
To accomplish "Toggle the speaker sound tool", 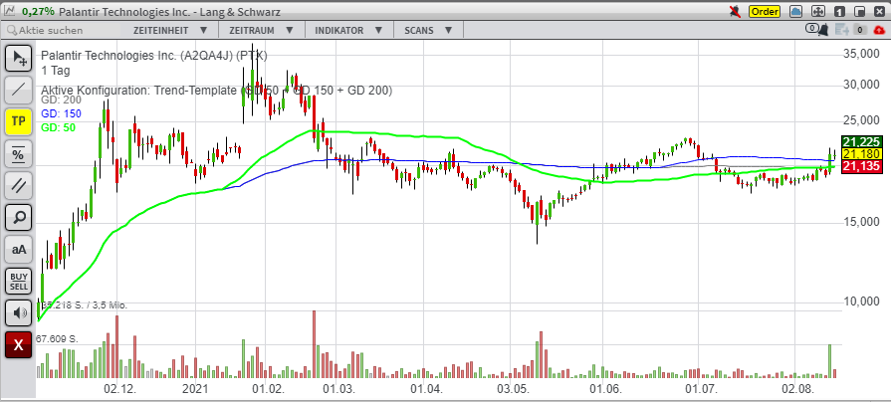I will (x=18, y=312).
